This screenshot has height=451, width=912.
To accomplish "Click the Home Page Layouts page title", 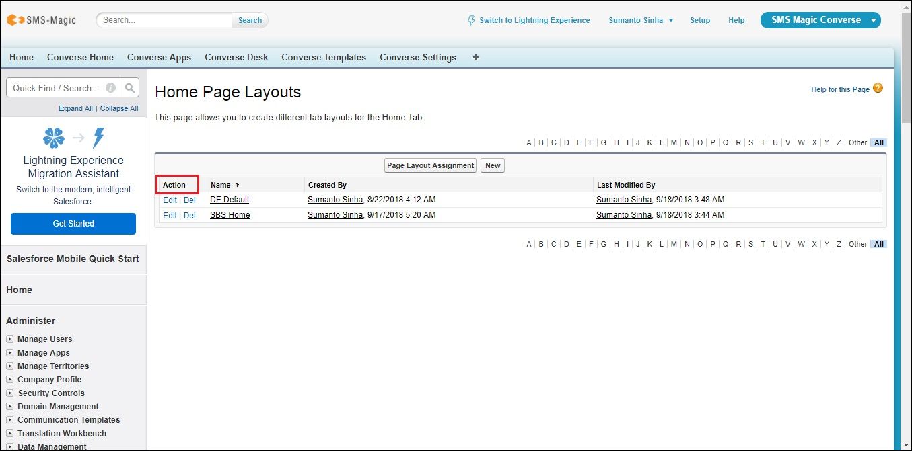I will tap(228, 92).
